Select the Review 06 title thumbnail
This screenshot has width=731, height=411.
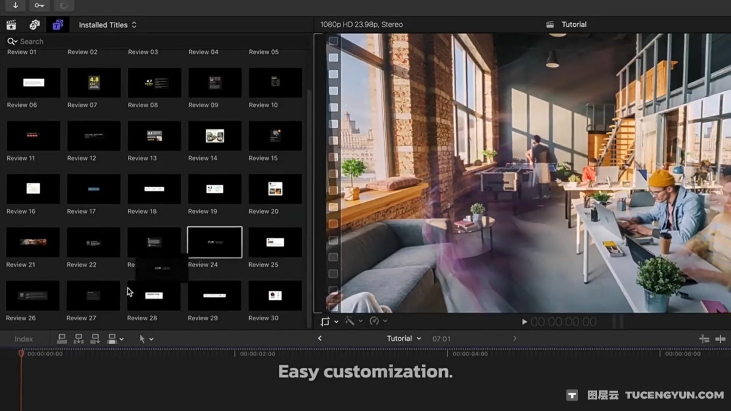tap(34, 83)
